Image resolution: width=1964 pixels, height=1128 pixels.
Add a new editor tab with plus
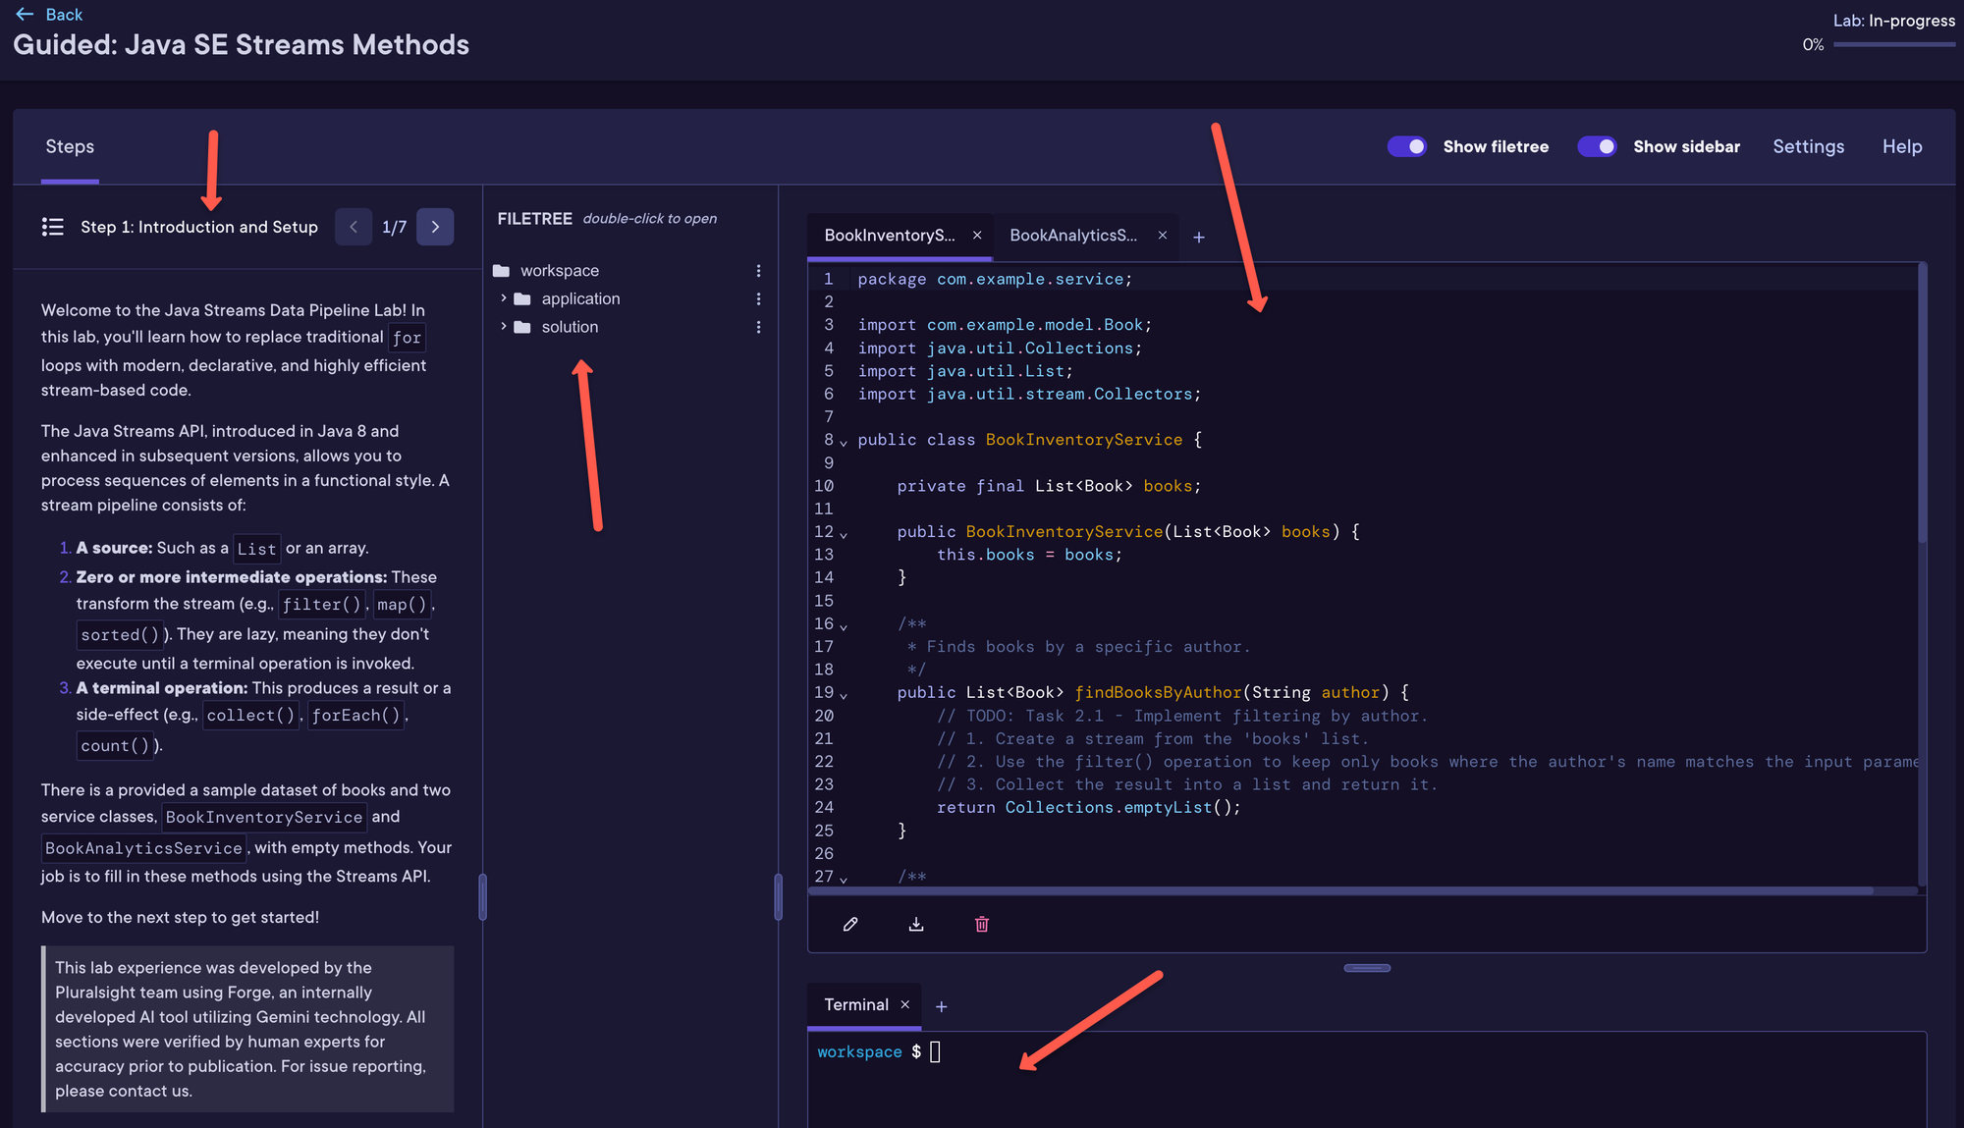[x=1198, y=237]
